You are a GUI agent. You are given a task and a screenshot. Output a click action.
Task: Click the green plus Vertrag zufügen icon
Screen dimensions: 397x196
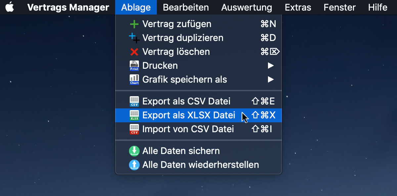(x=134, y=24)
